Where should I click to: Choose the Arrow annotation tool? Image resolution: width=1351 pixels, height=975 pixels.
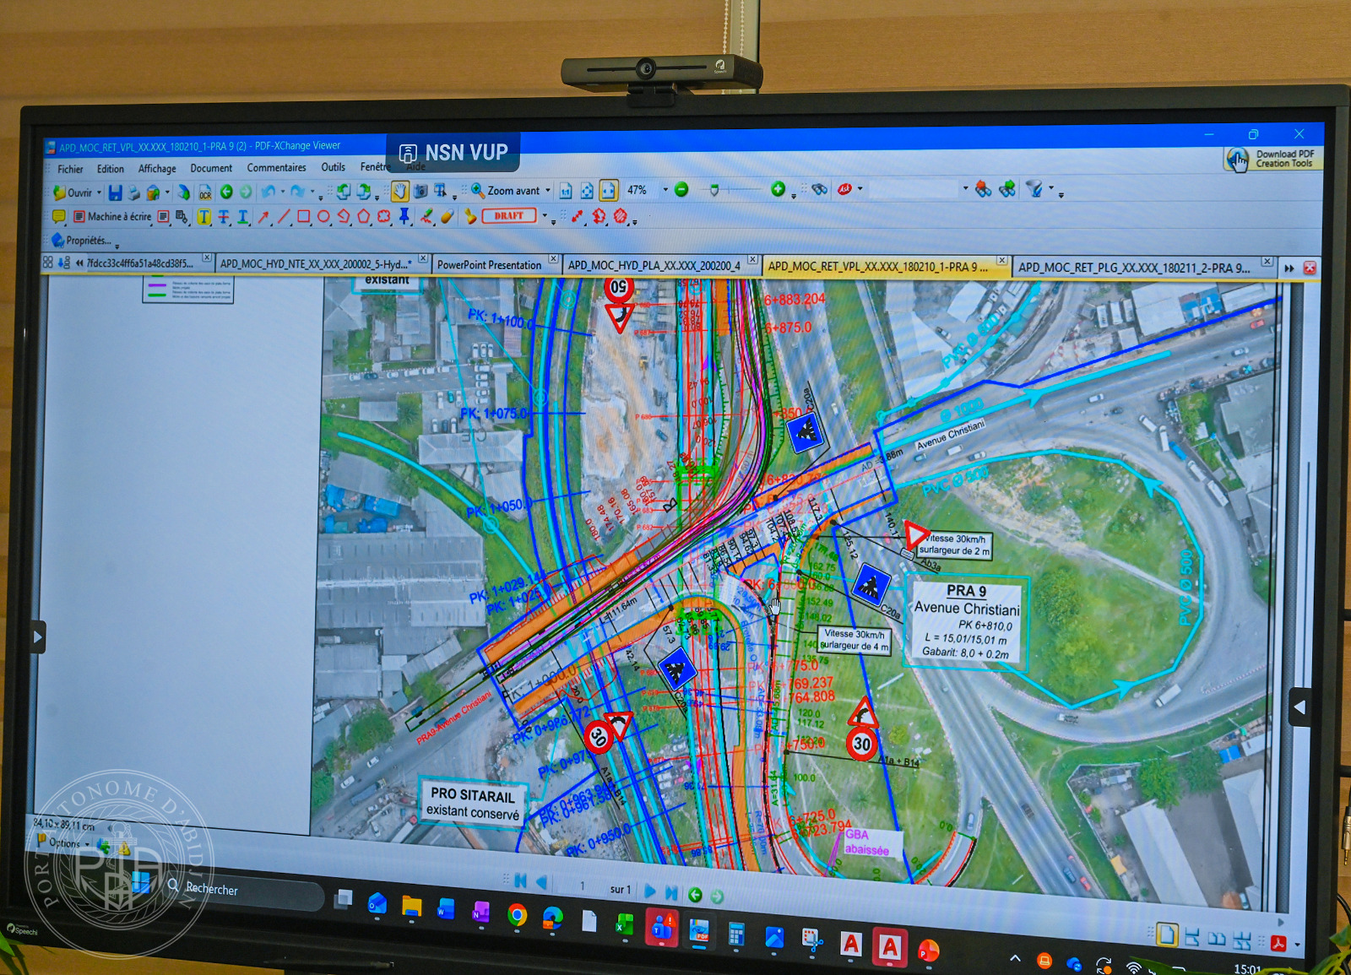263,217
